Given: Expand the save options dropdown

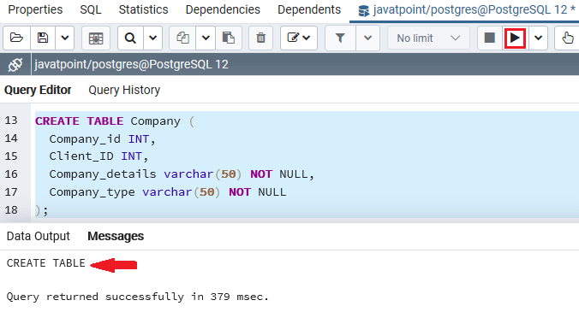Looking at the screenshot, I should point(65,38).
